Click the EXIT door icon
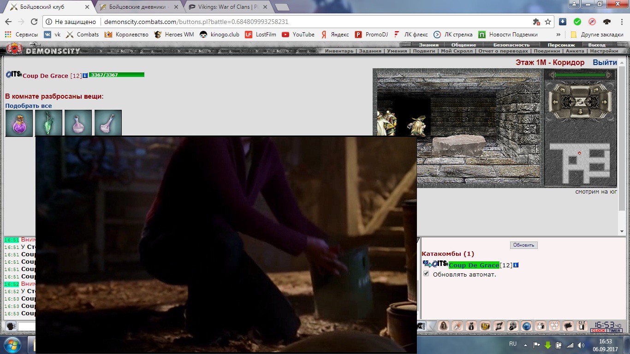The height and width of the screenshot is (354, 630). pyautogui.click(x=582, y=326)
